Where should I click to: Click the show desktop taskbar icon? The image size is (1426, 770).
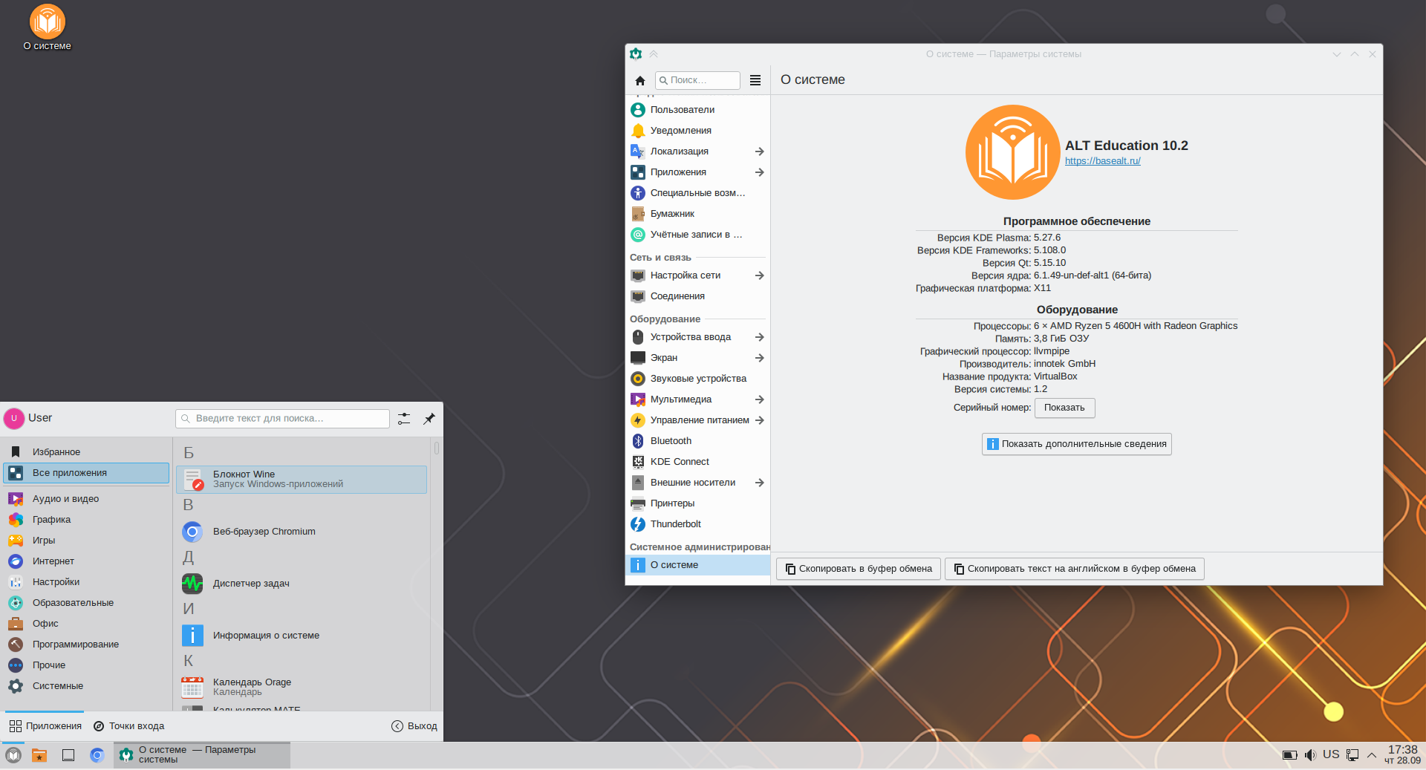click(68, 755)
